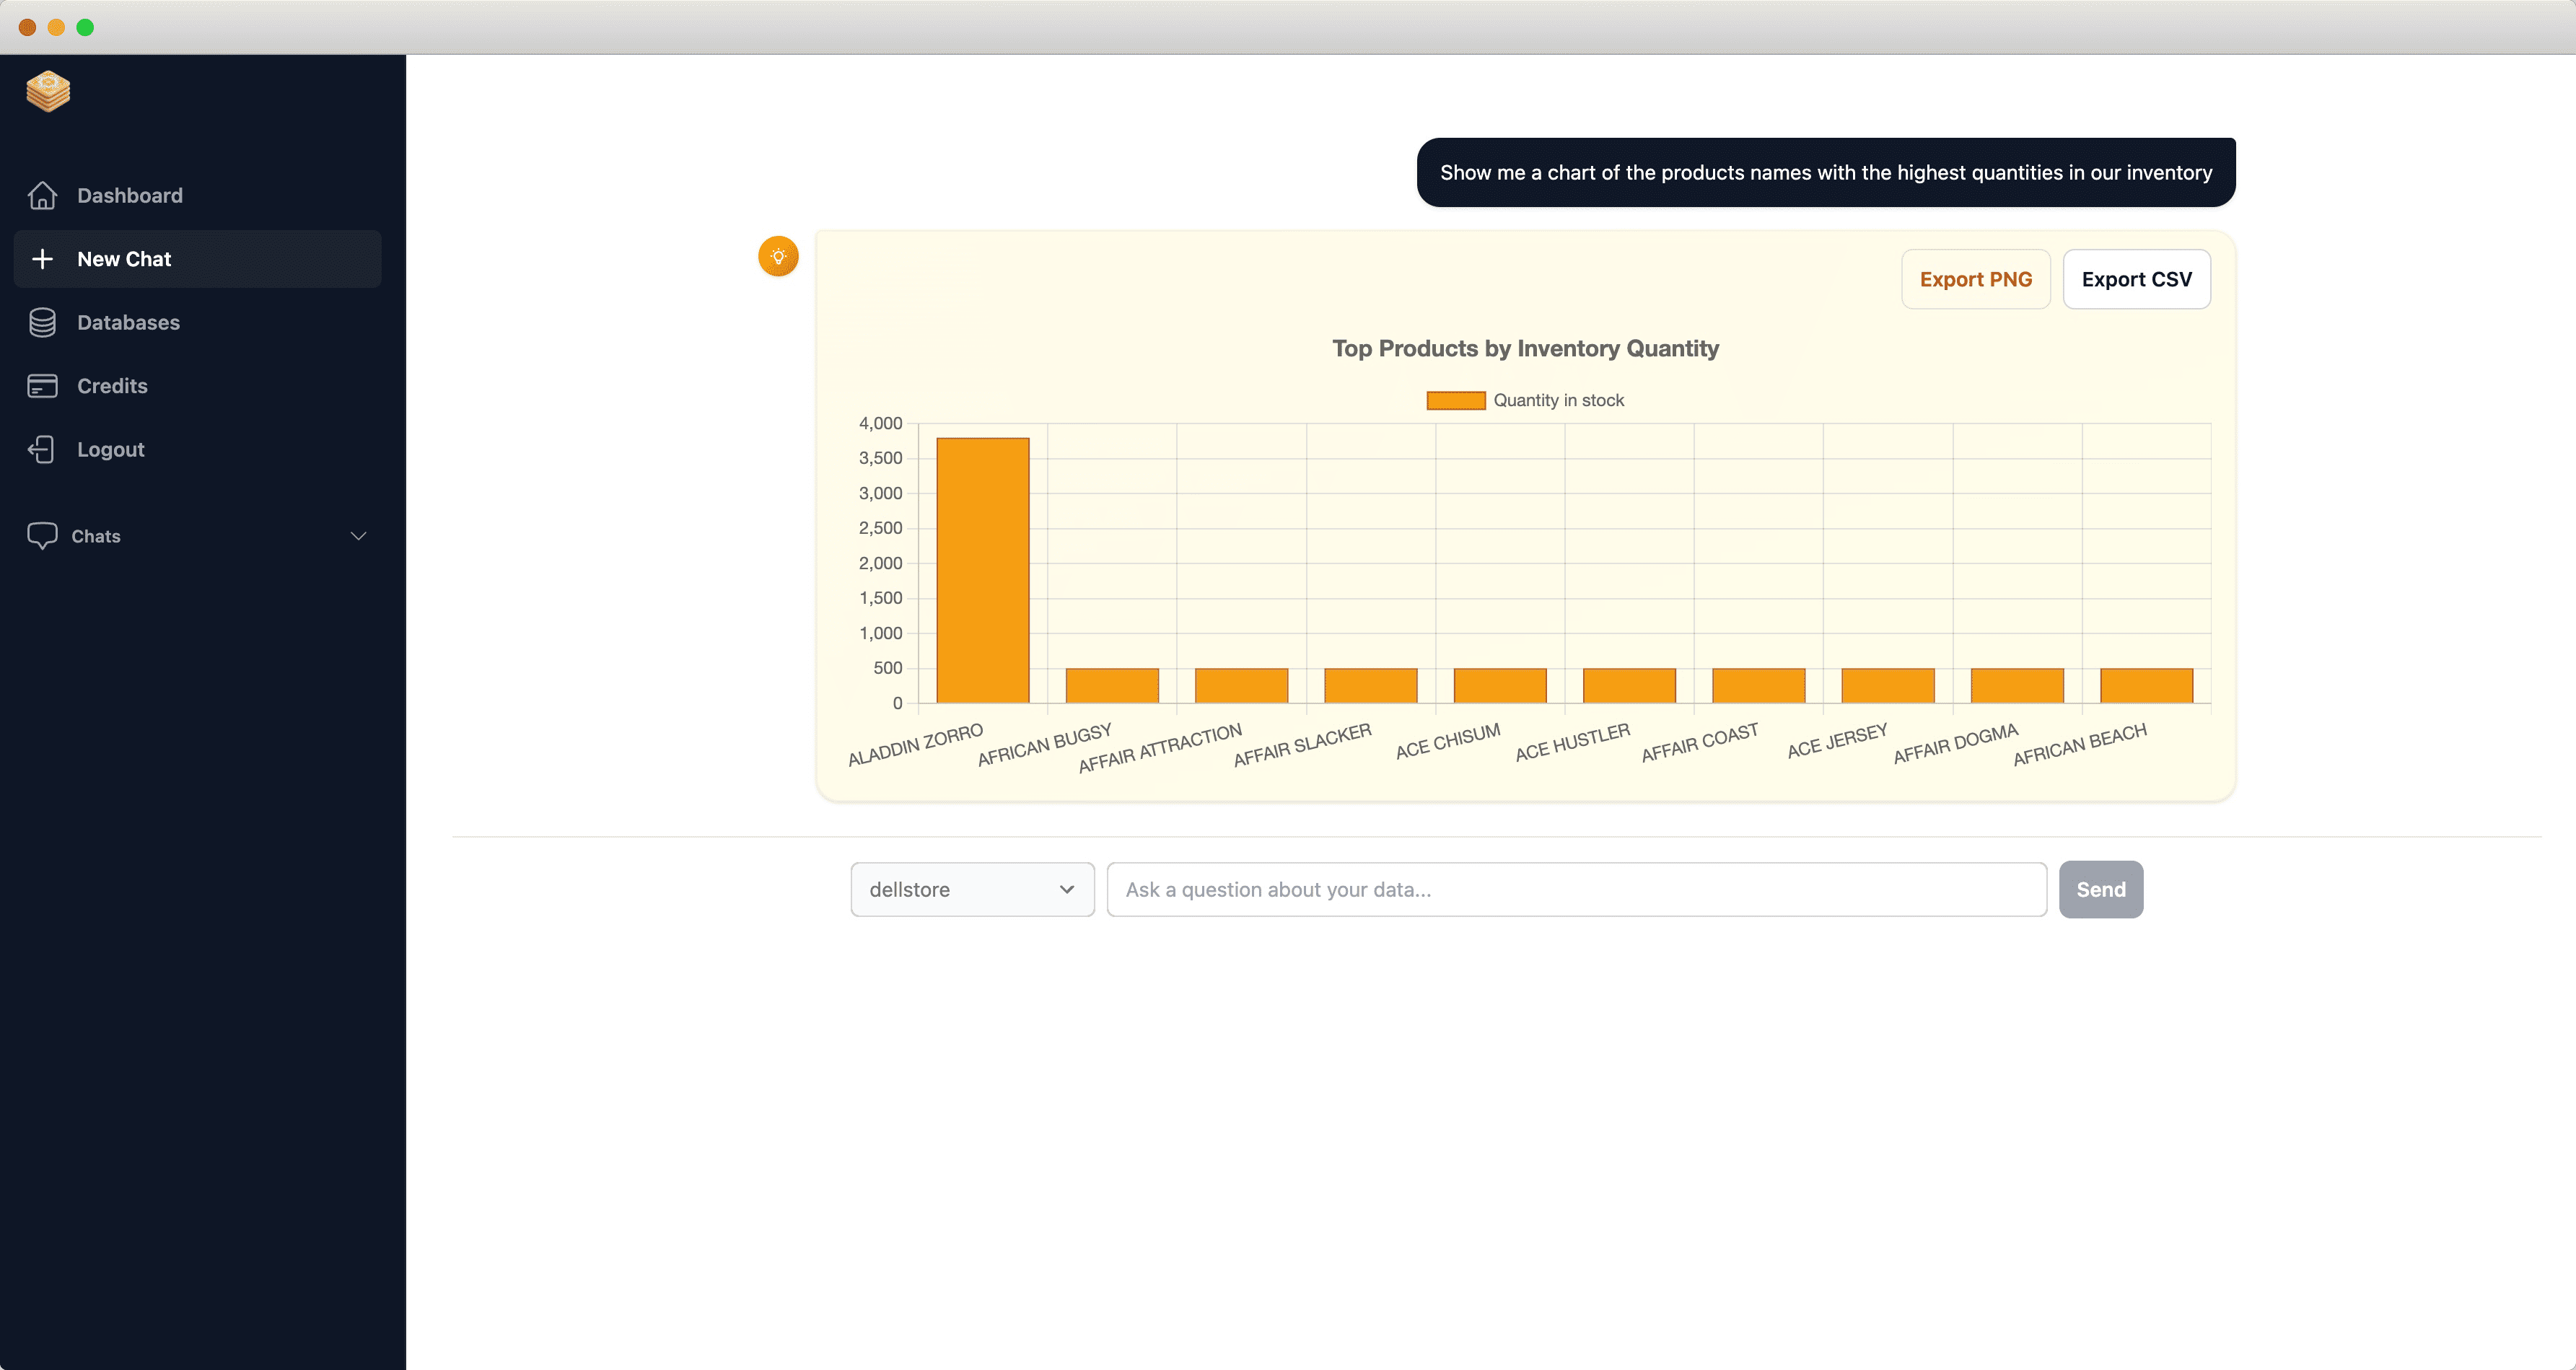This screenshot has height=1370, width=2576.
Task: Click the Logout door icon
Action: tap(42, 449)
